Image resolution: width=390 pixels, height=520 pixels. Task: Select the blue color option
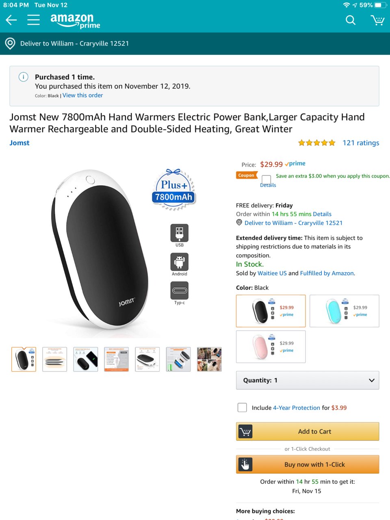344,311
